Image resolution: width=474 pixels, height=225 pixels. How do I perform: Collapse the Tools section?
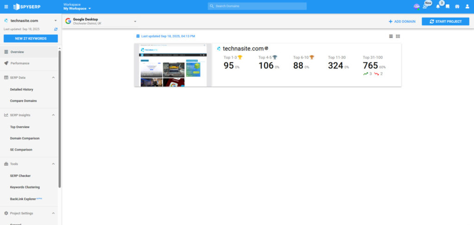(x=53, y=164)
